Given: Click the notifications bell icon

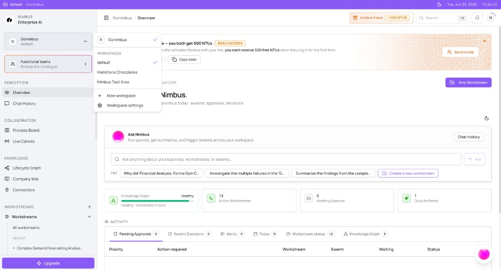Looking at the screenshot, I should tap(477, 18).
